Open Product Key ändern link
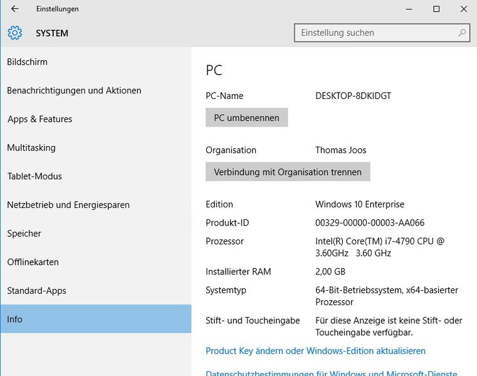The height and width of the screenshot is (376, 477). 315,351
